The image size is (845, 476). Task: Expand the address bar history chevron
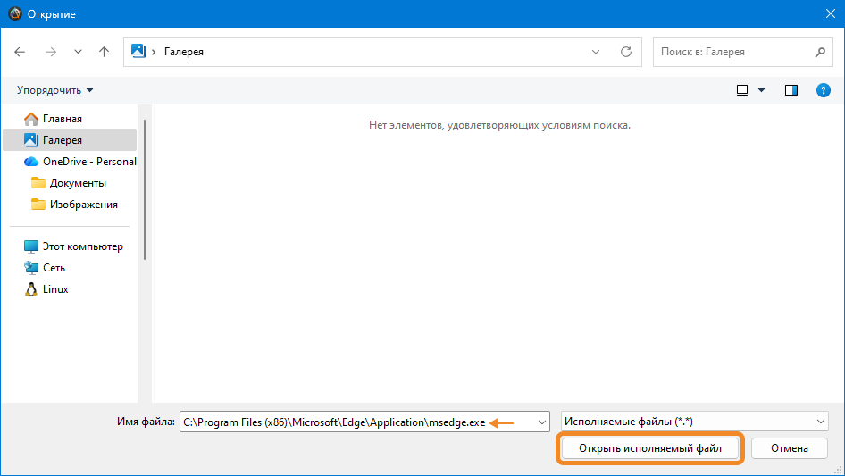pyautogui.click(x=596, y=52)
